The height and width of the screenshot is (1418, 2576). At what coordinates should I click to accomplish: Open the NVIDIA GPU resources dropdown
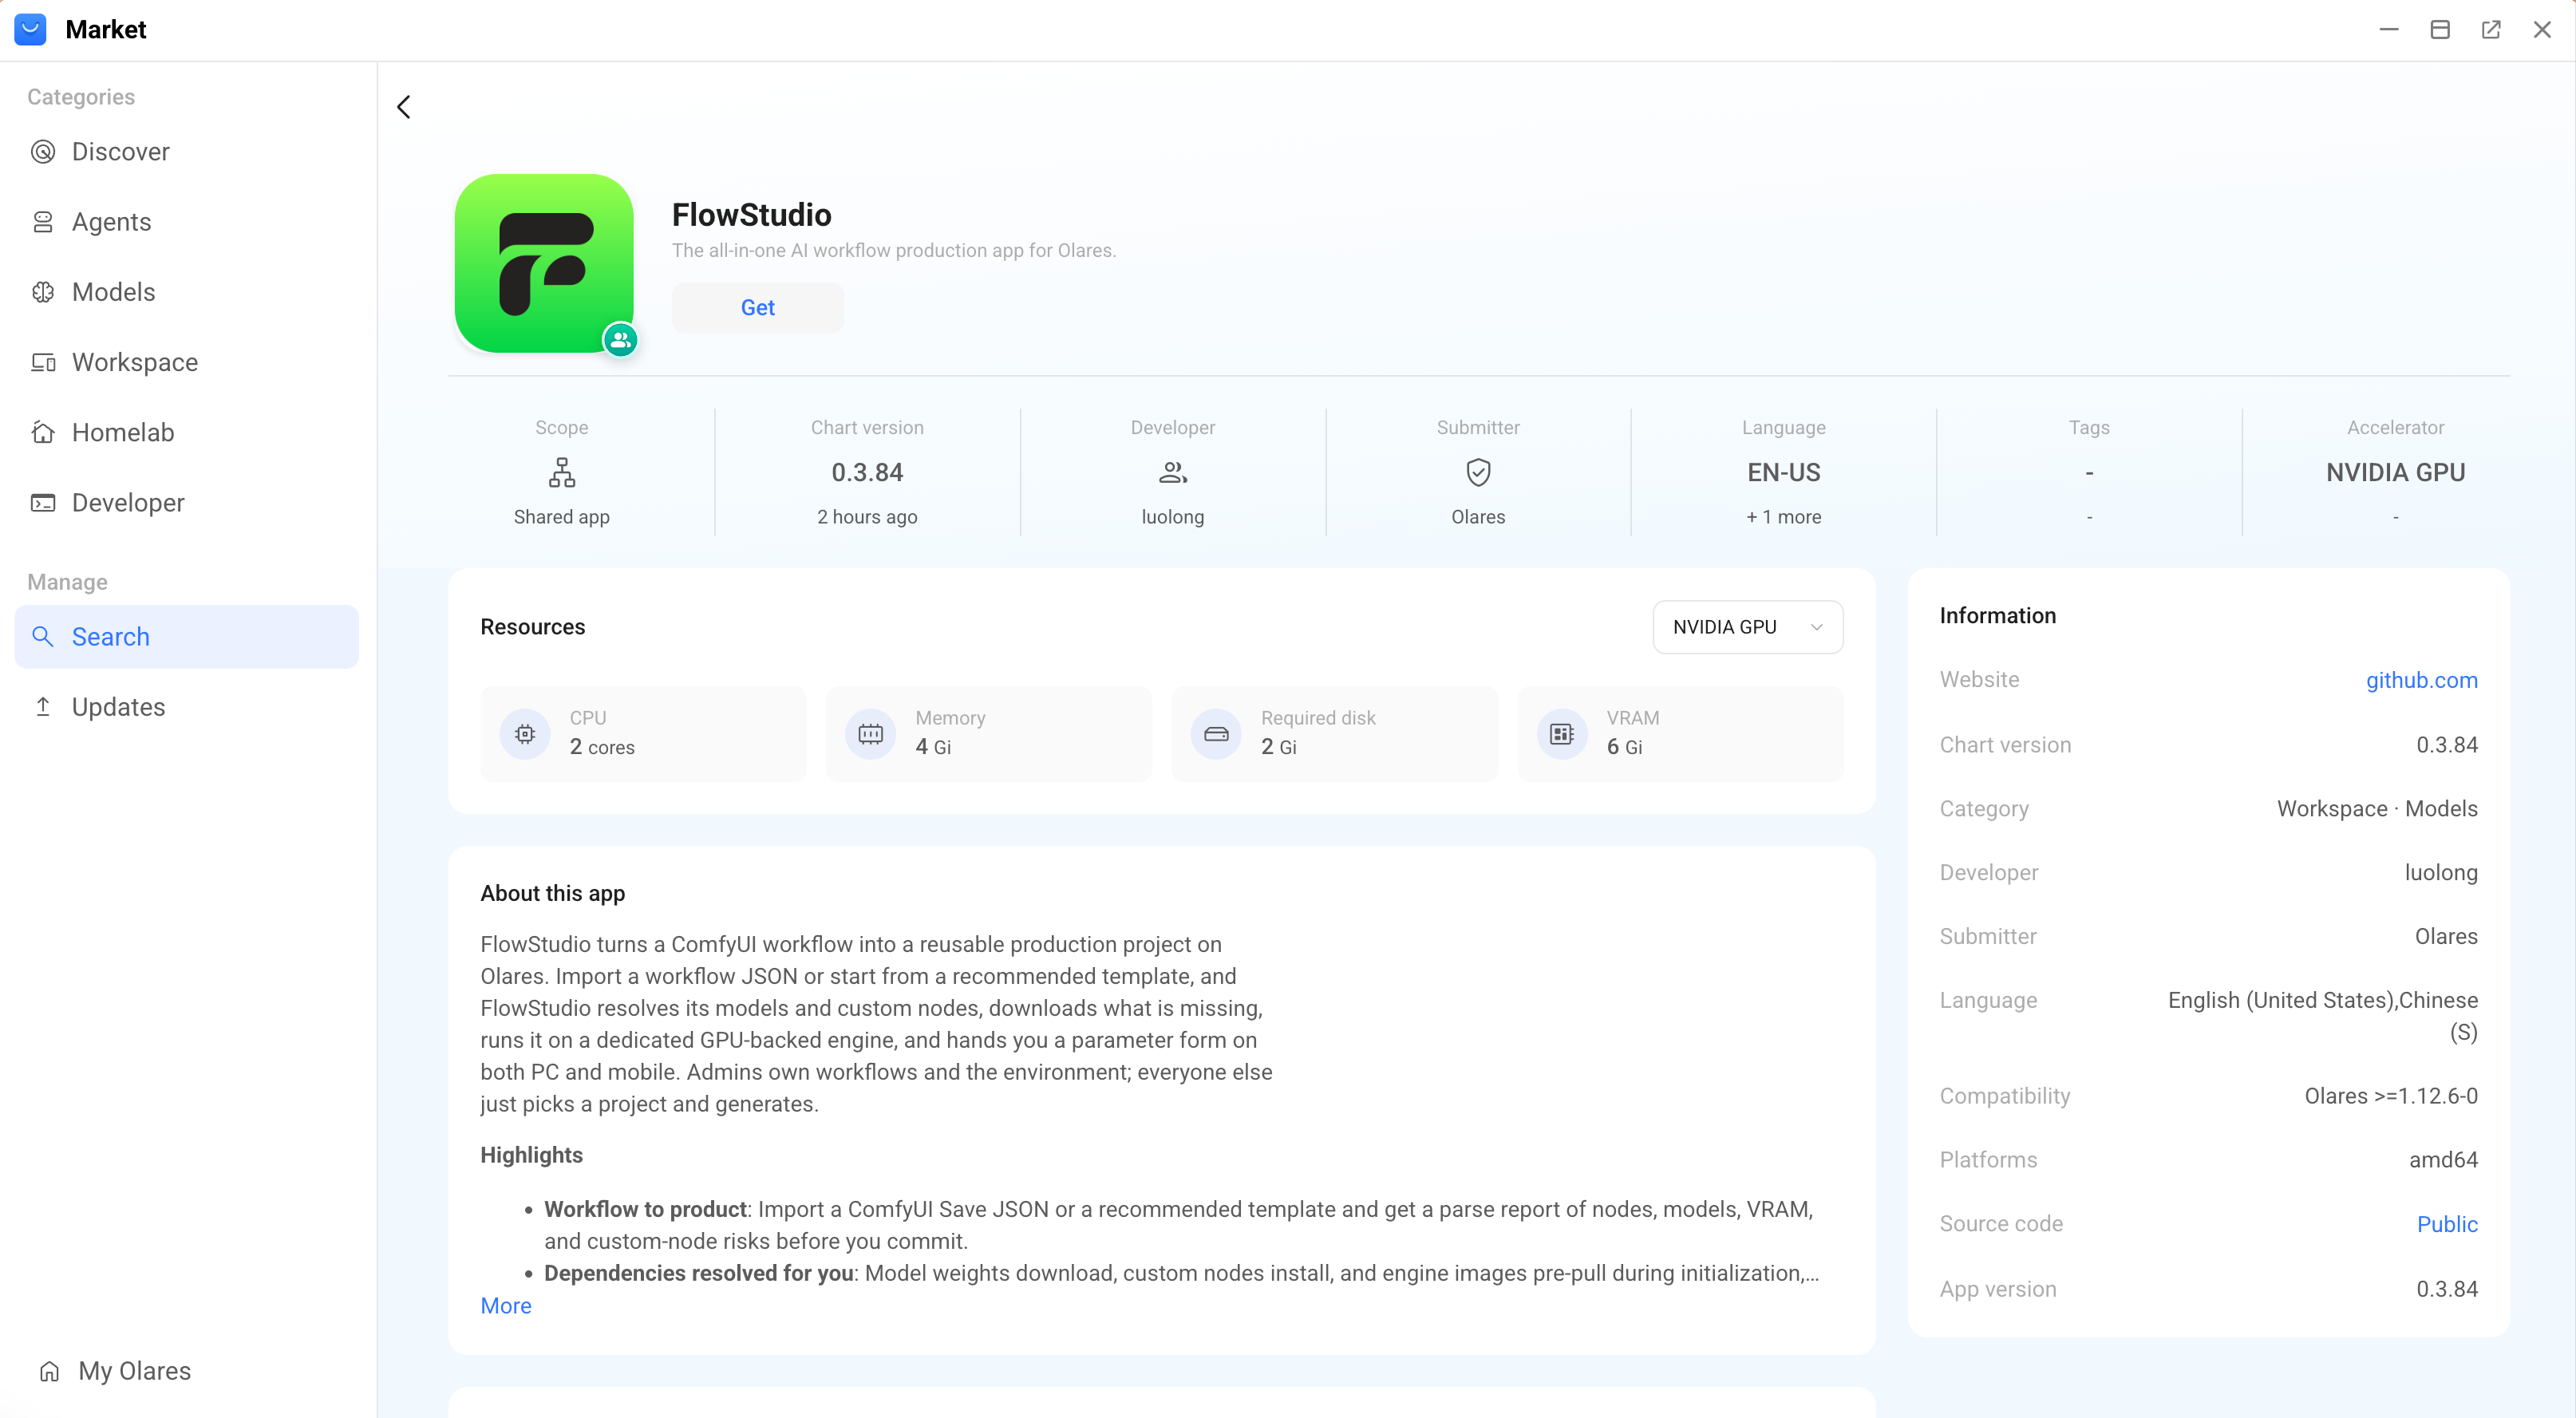[1747, 627]
